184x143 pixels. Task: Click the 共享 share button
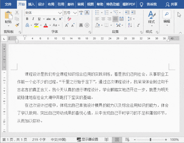coord(172,4)
